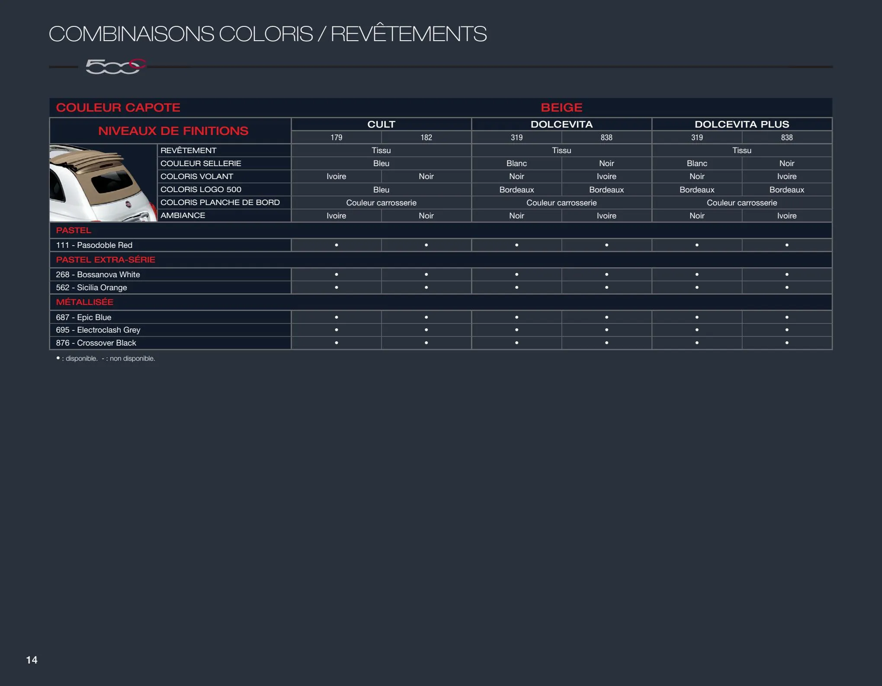Click code 838 under DOLCEVITA PLUS
Screen dimensions: 882x686
pyautogui.click(x=787, y=138)
